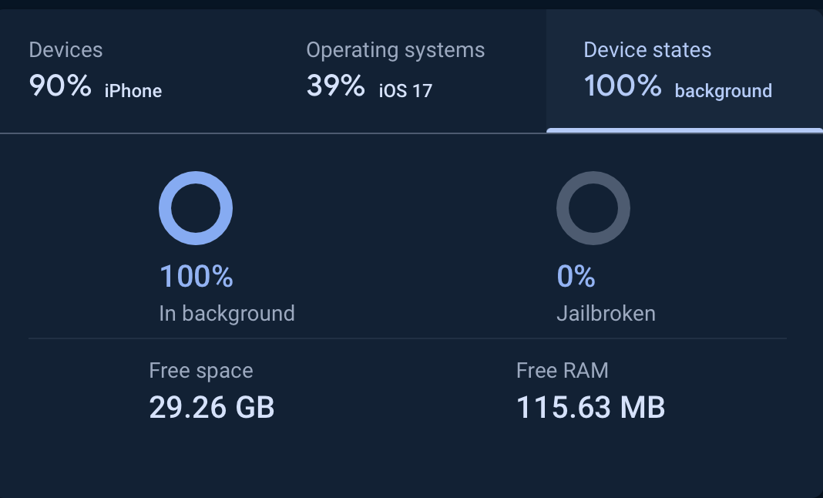The width and height of the screenshot is (823, 498).
Task: Click the background label in tab header
Action: point(723,91)
